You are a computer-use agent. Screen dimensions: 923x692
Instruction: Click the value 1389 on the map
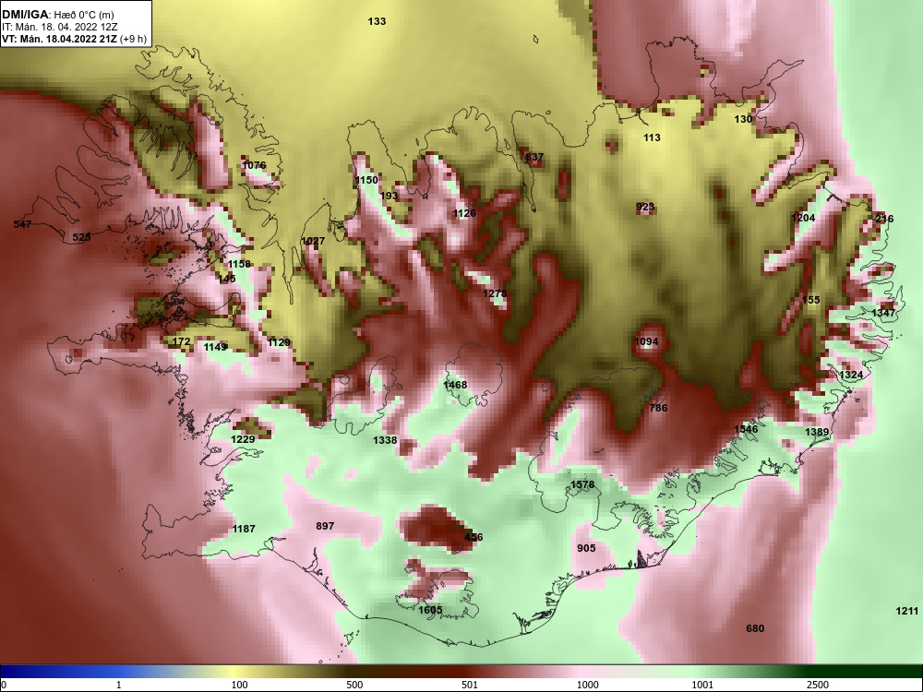(817, 432)
